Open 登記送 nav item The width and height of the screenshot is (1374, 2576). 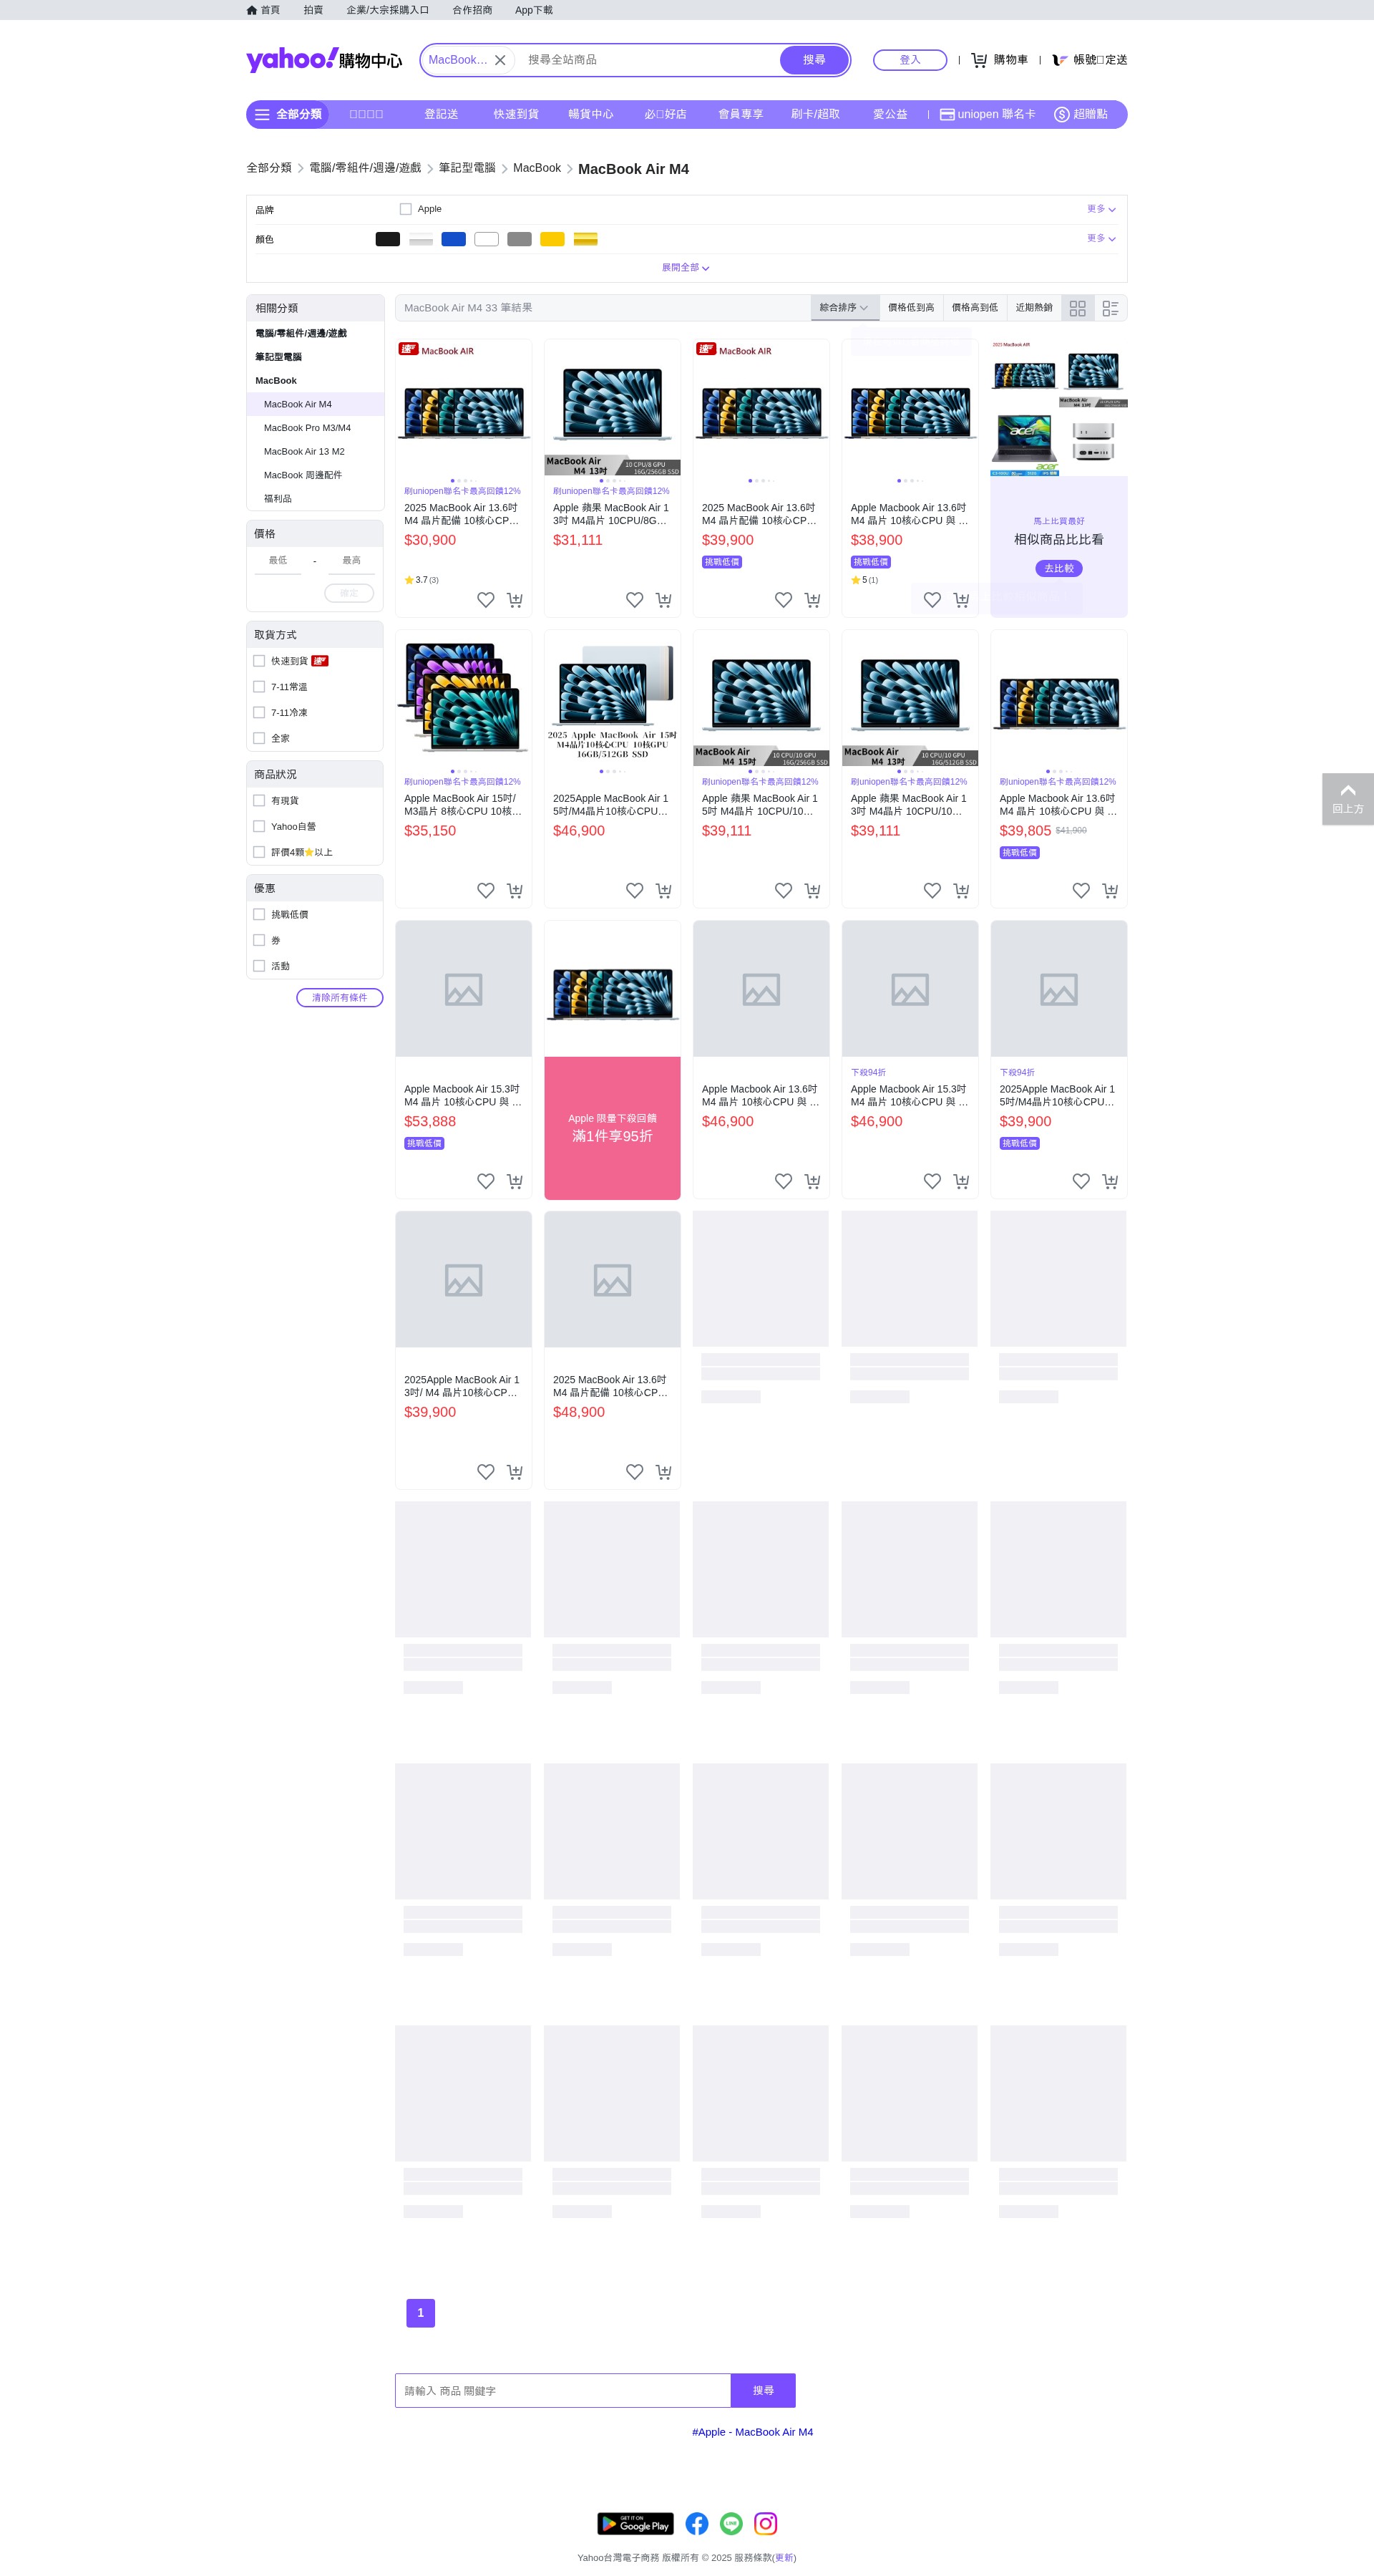point(441,114)
